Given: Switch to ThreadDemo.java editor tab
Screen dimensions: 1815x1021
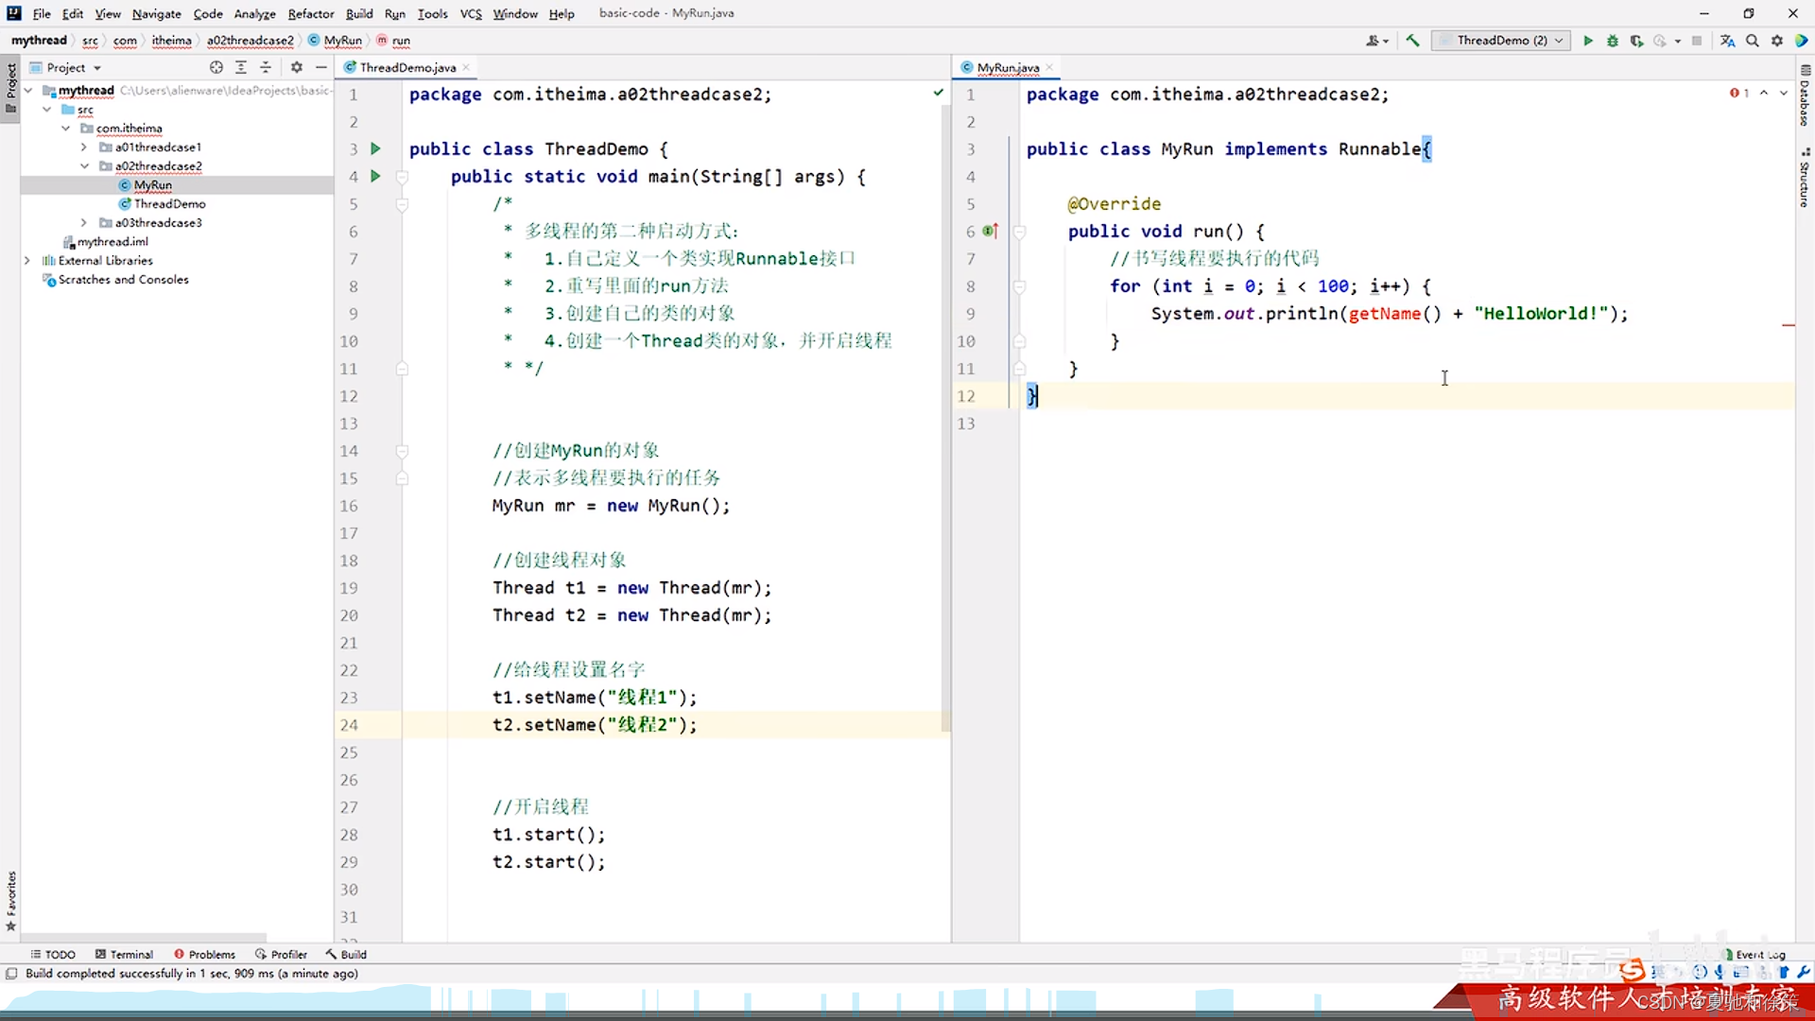Looking at the screenshot, I should coord(406,67).
